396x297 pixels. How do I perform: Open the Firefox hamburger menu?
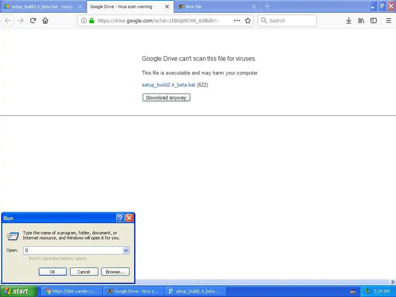(x=388, y=21)
